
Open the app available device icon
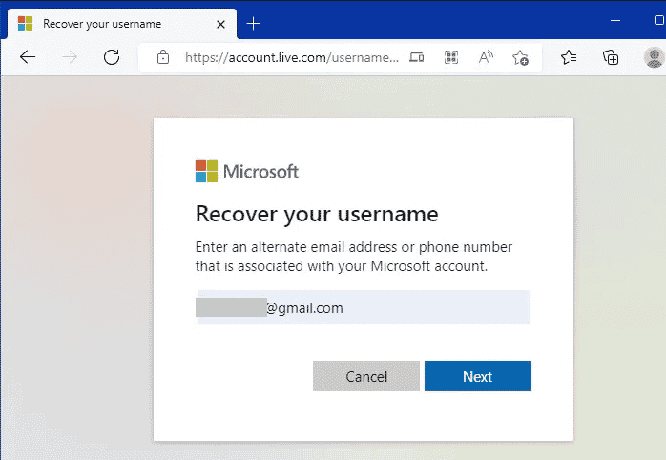point(416,57)
